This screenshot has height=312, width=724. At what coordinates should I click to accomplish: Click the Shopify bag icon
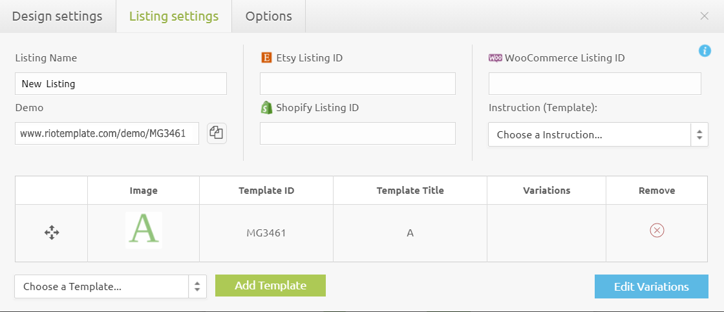point(266,108)
